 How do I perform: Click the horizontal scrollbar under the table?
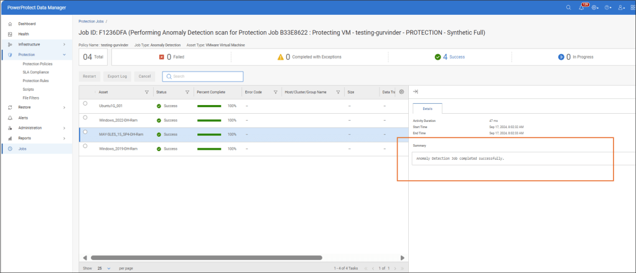click(205, 257)
